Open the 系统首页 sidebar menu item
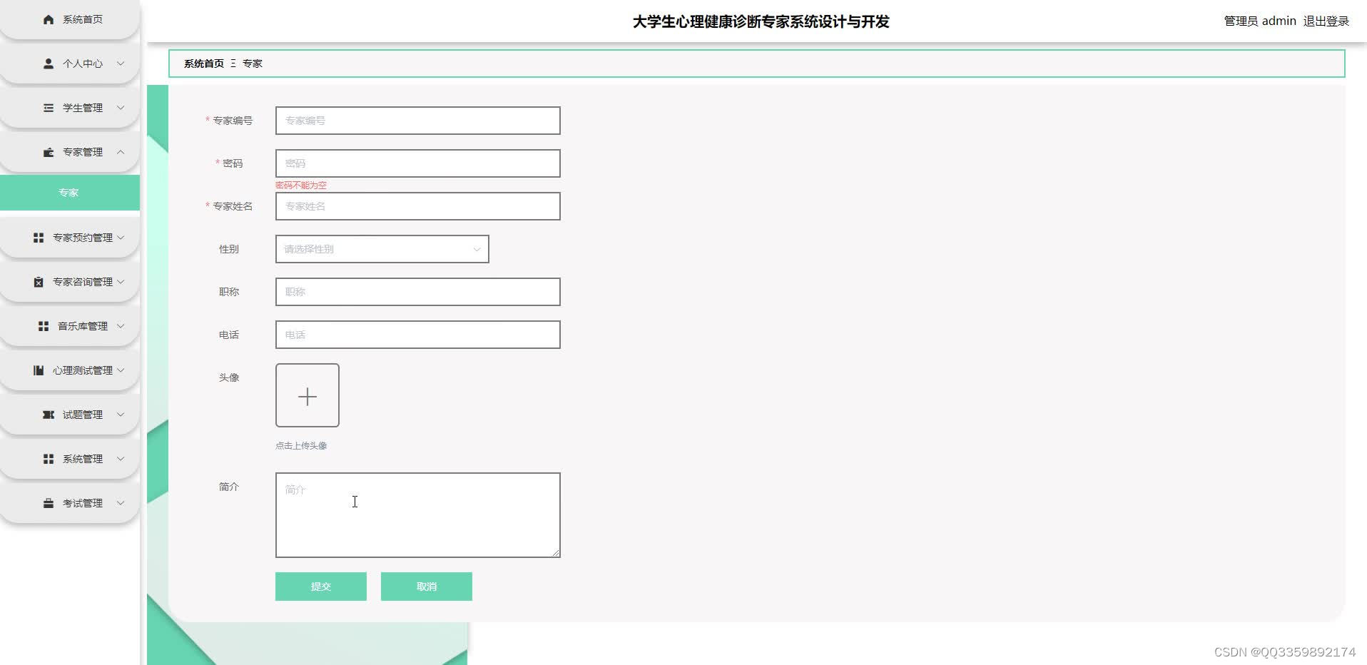 (70, 19)
